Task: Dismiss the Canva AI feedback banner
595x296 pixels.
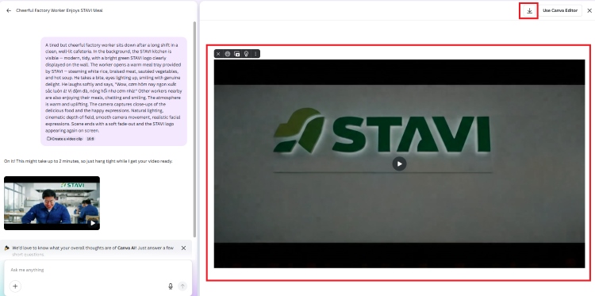Action: click(x=183, y=248)
